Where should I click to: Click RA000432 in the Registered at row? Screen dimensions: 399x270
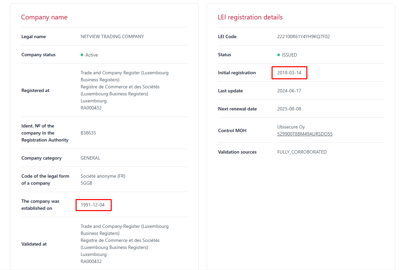tap(91, 108)
